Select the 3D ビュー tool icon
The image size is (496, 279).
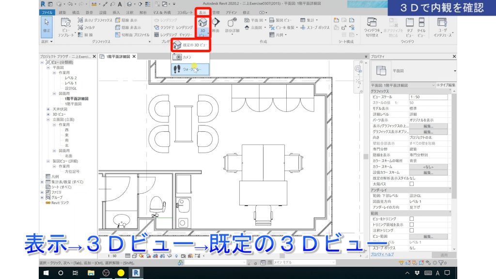coord(202,23)
